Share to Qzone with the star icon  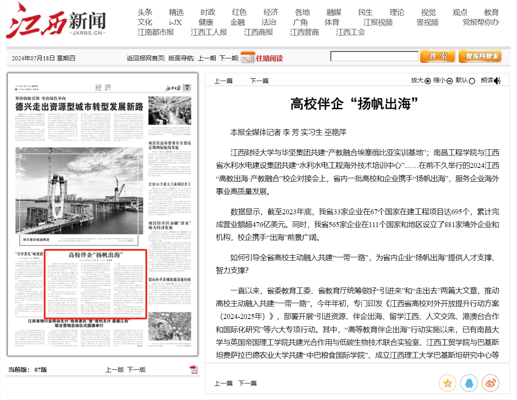point(447,383)
